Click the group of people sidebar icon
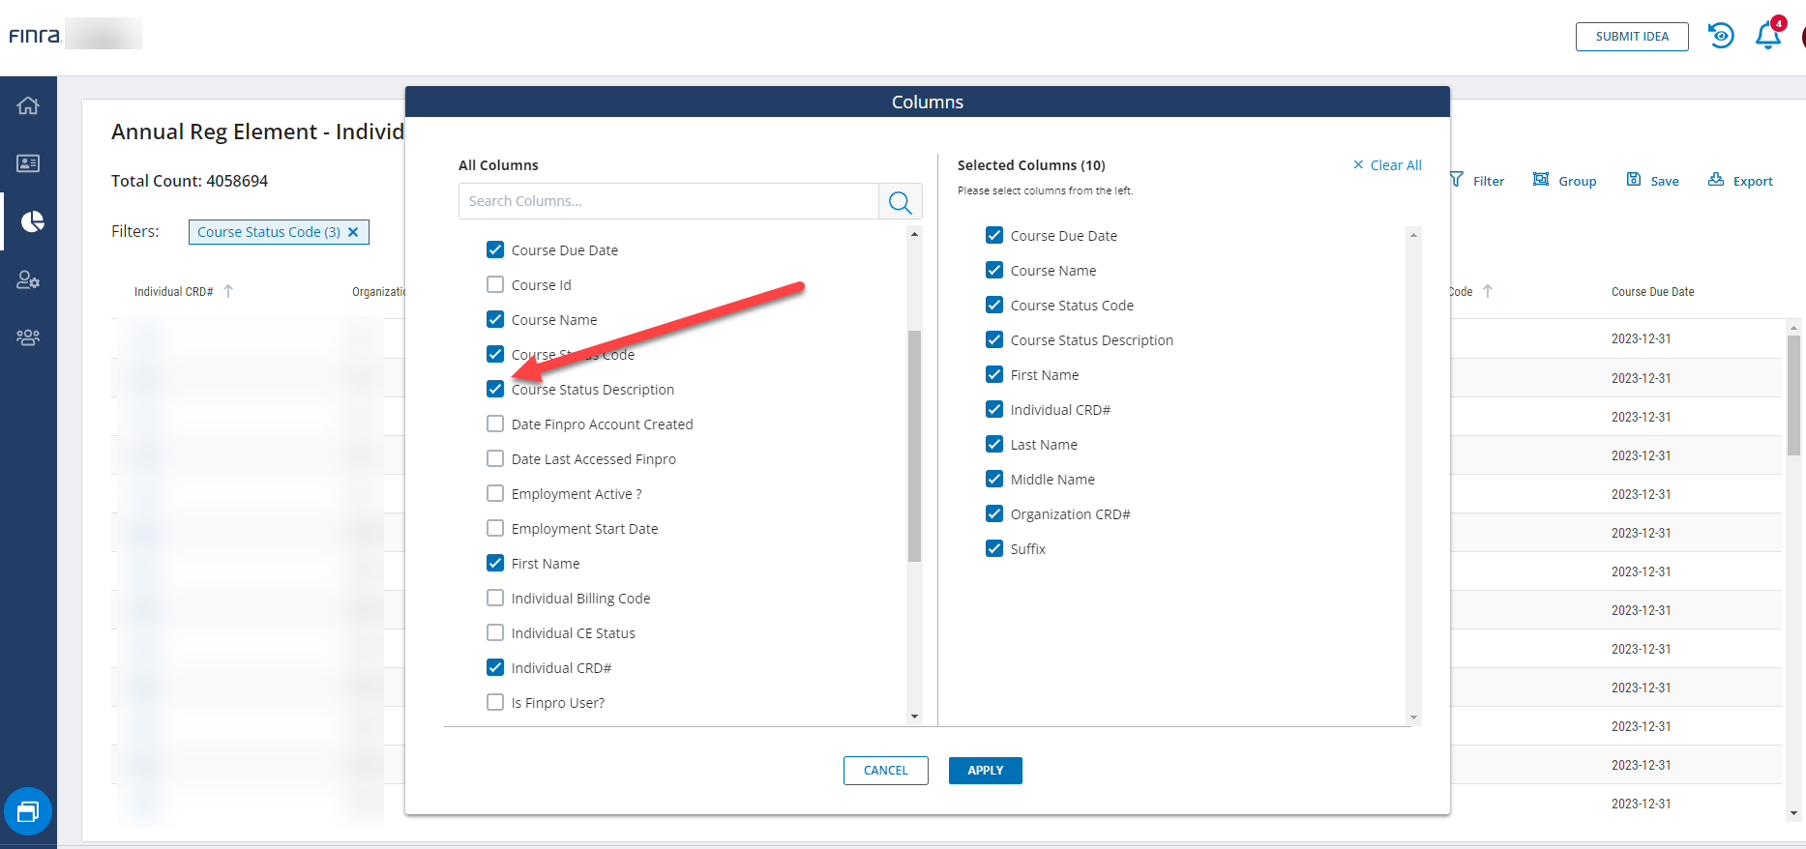Viewport: 1806px width, 849px height. (28, 337)
